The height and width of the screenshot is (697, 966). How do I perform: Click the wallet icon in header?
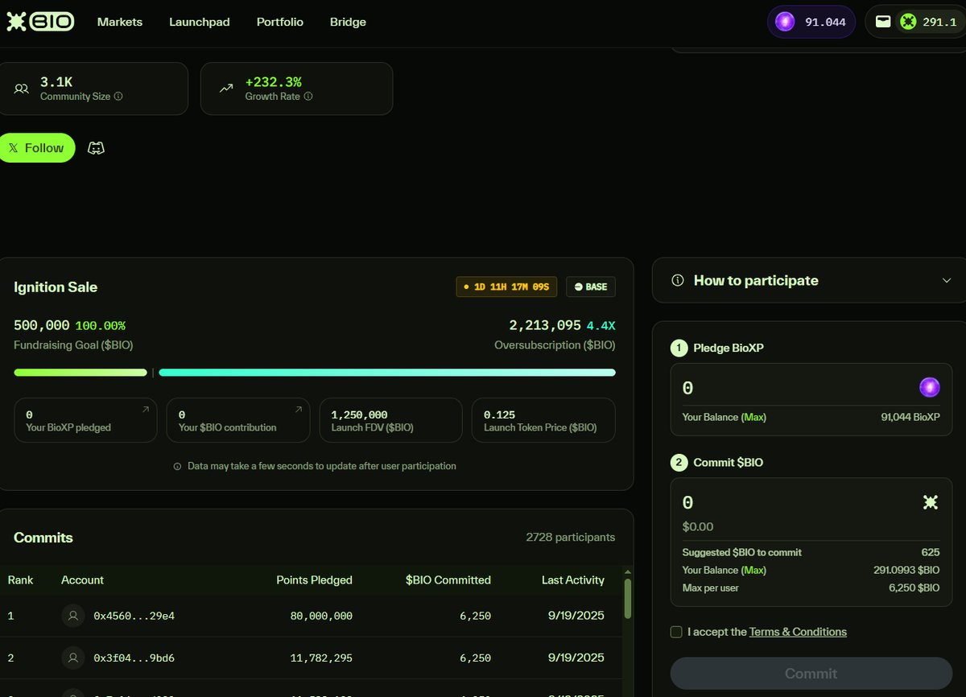coord(883,22)
